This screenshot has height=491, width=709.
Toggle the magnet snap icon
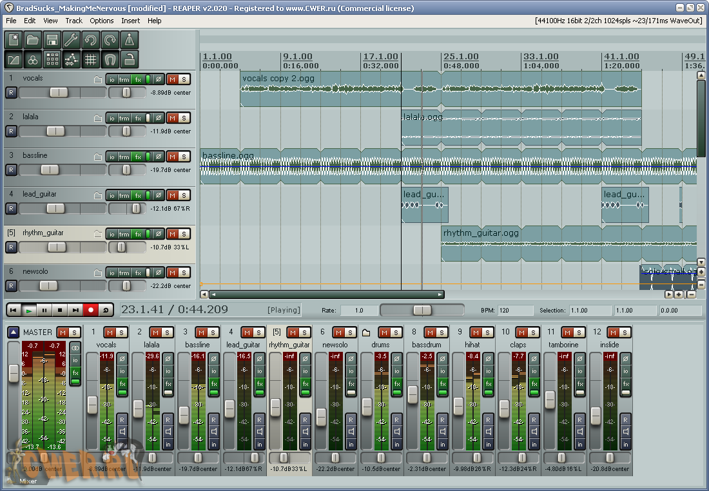110,60
